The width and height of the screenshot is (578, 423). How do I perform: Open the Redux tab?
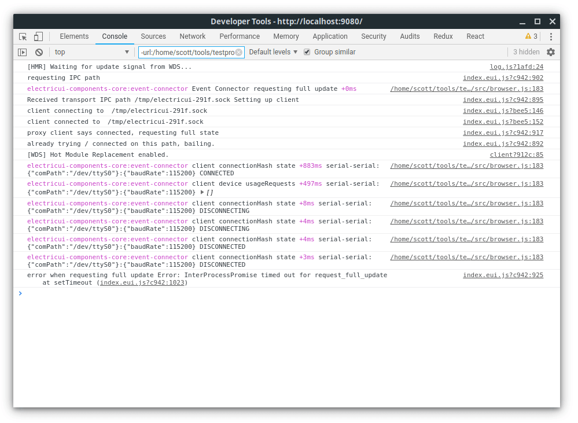(x=443, y=36)
